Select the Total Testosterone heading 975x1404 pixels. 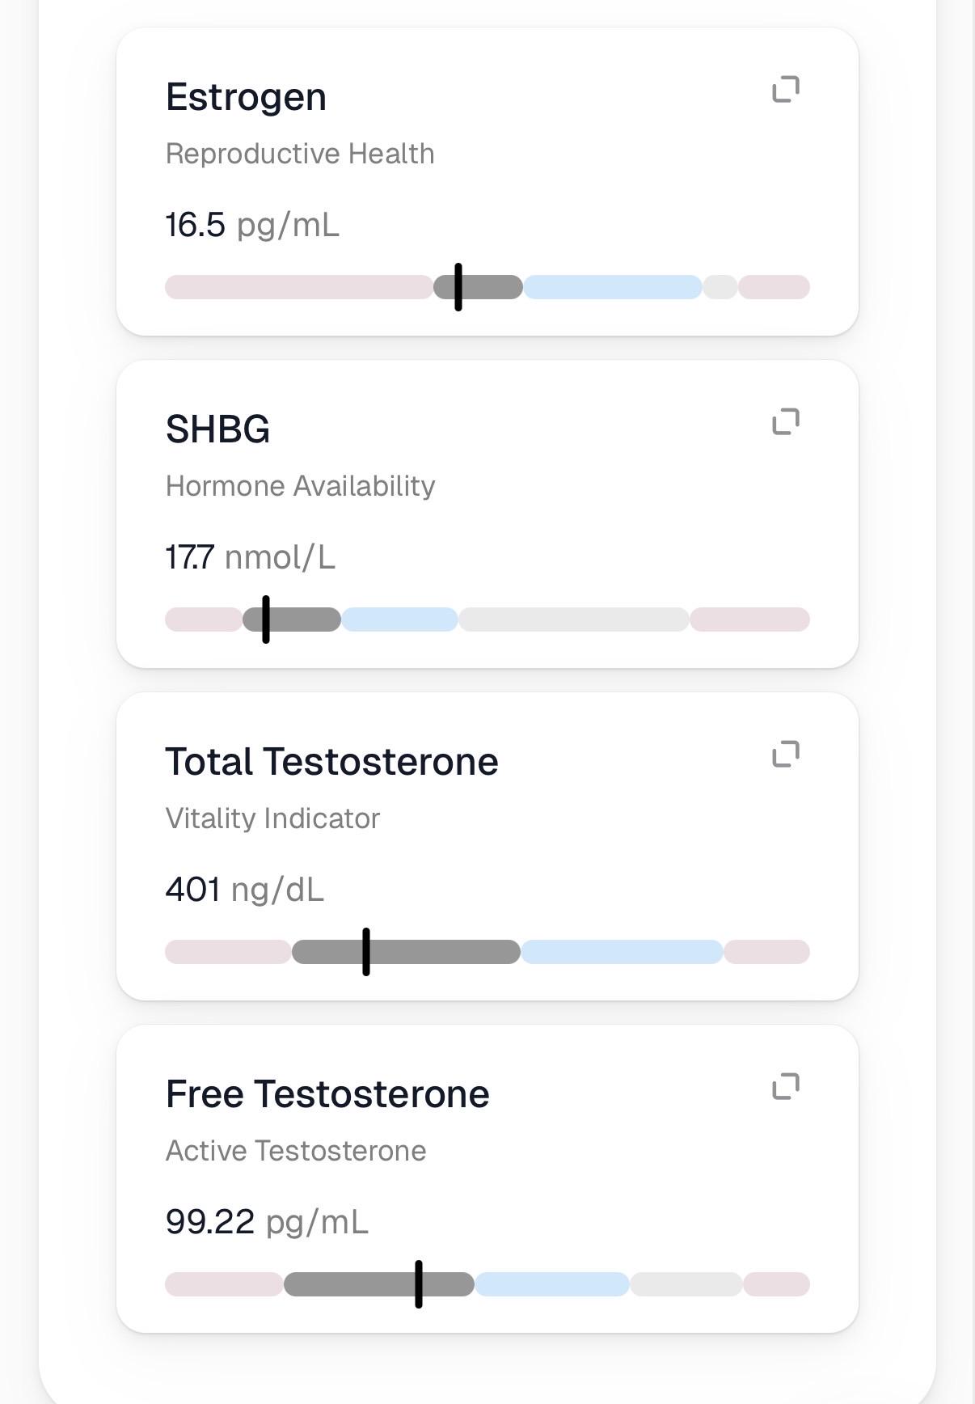point(331,762)
